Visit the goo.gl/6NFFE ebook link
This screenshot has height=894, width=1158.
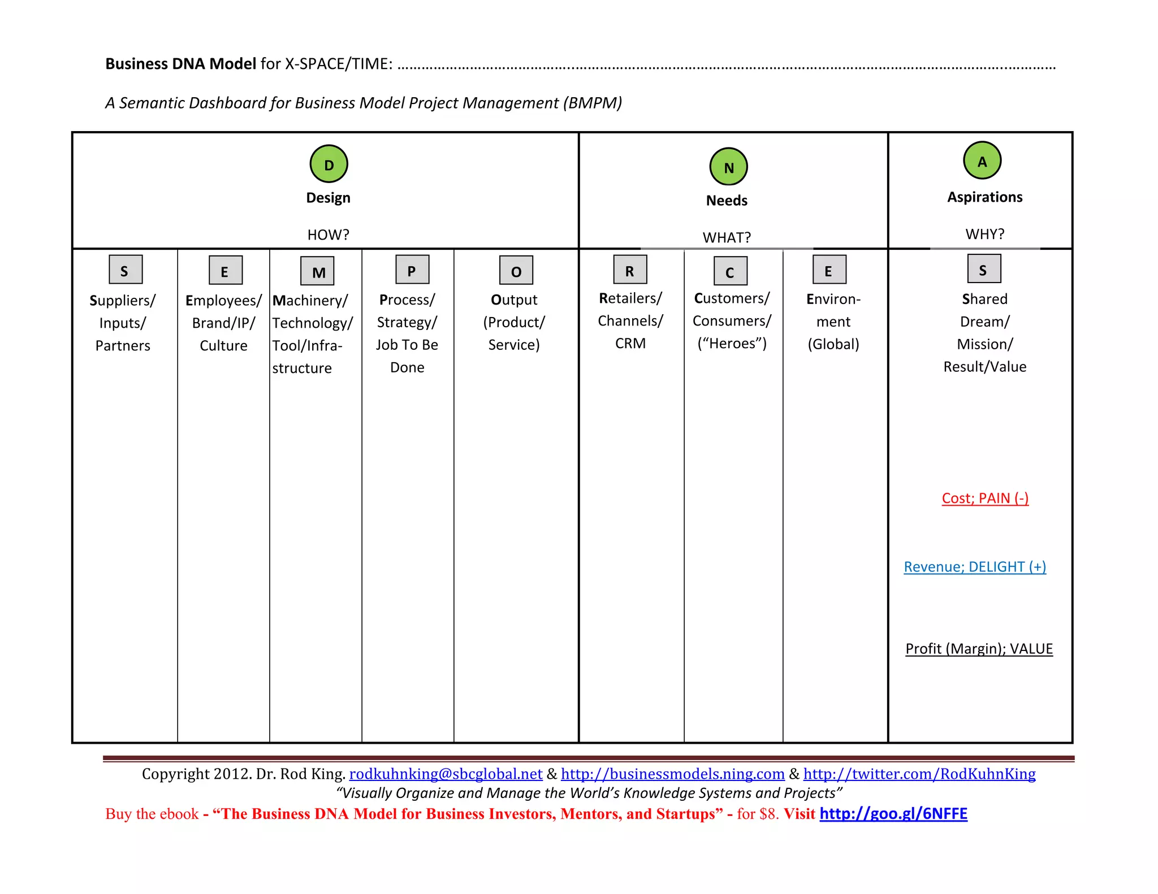tap(893, 814)
